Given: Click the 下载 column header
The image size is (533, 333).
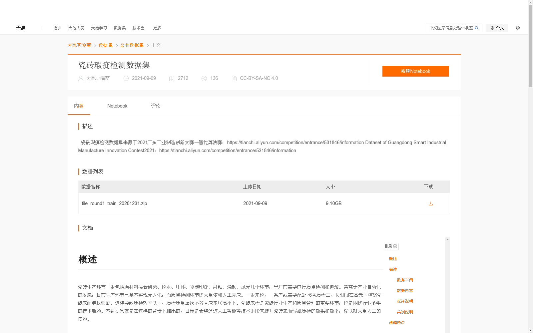Looking at the screenshot, I should pyautogui.click(x=428, y=187).
